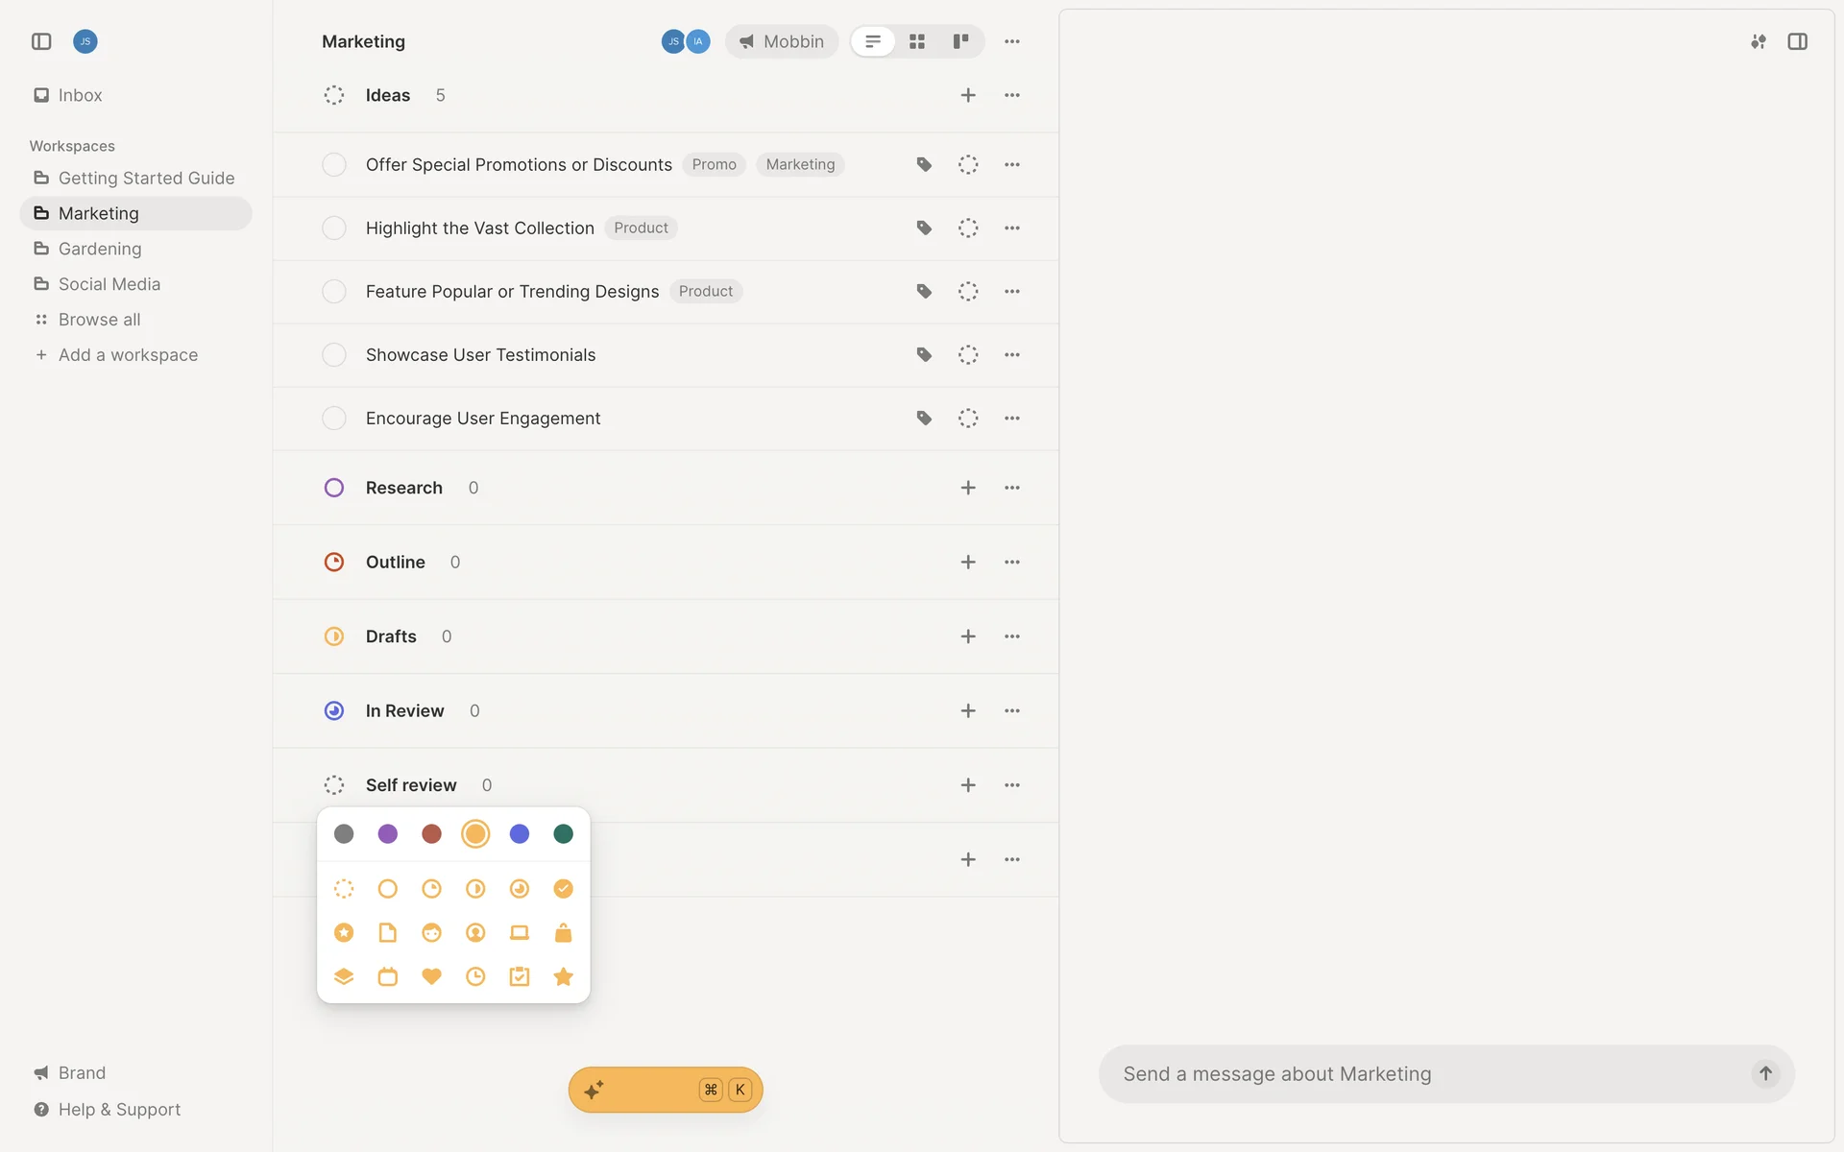Screen dimensions: 1844x1152
Task: Complete the Encourage User Engagement task
Action: 334,419
